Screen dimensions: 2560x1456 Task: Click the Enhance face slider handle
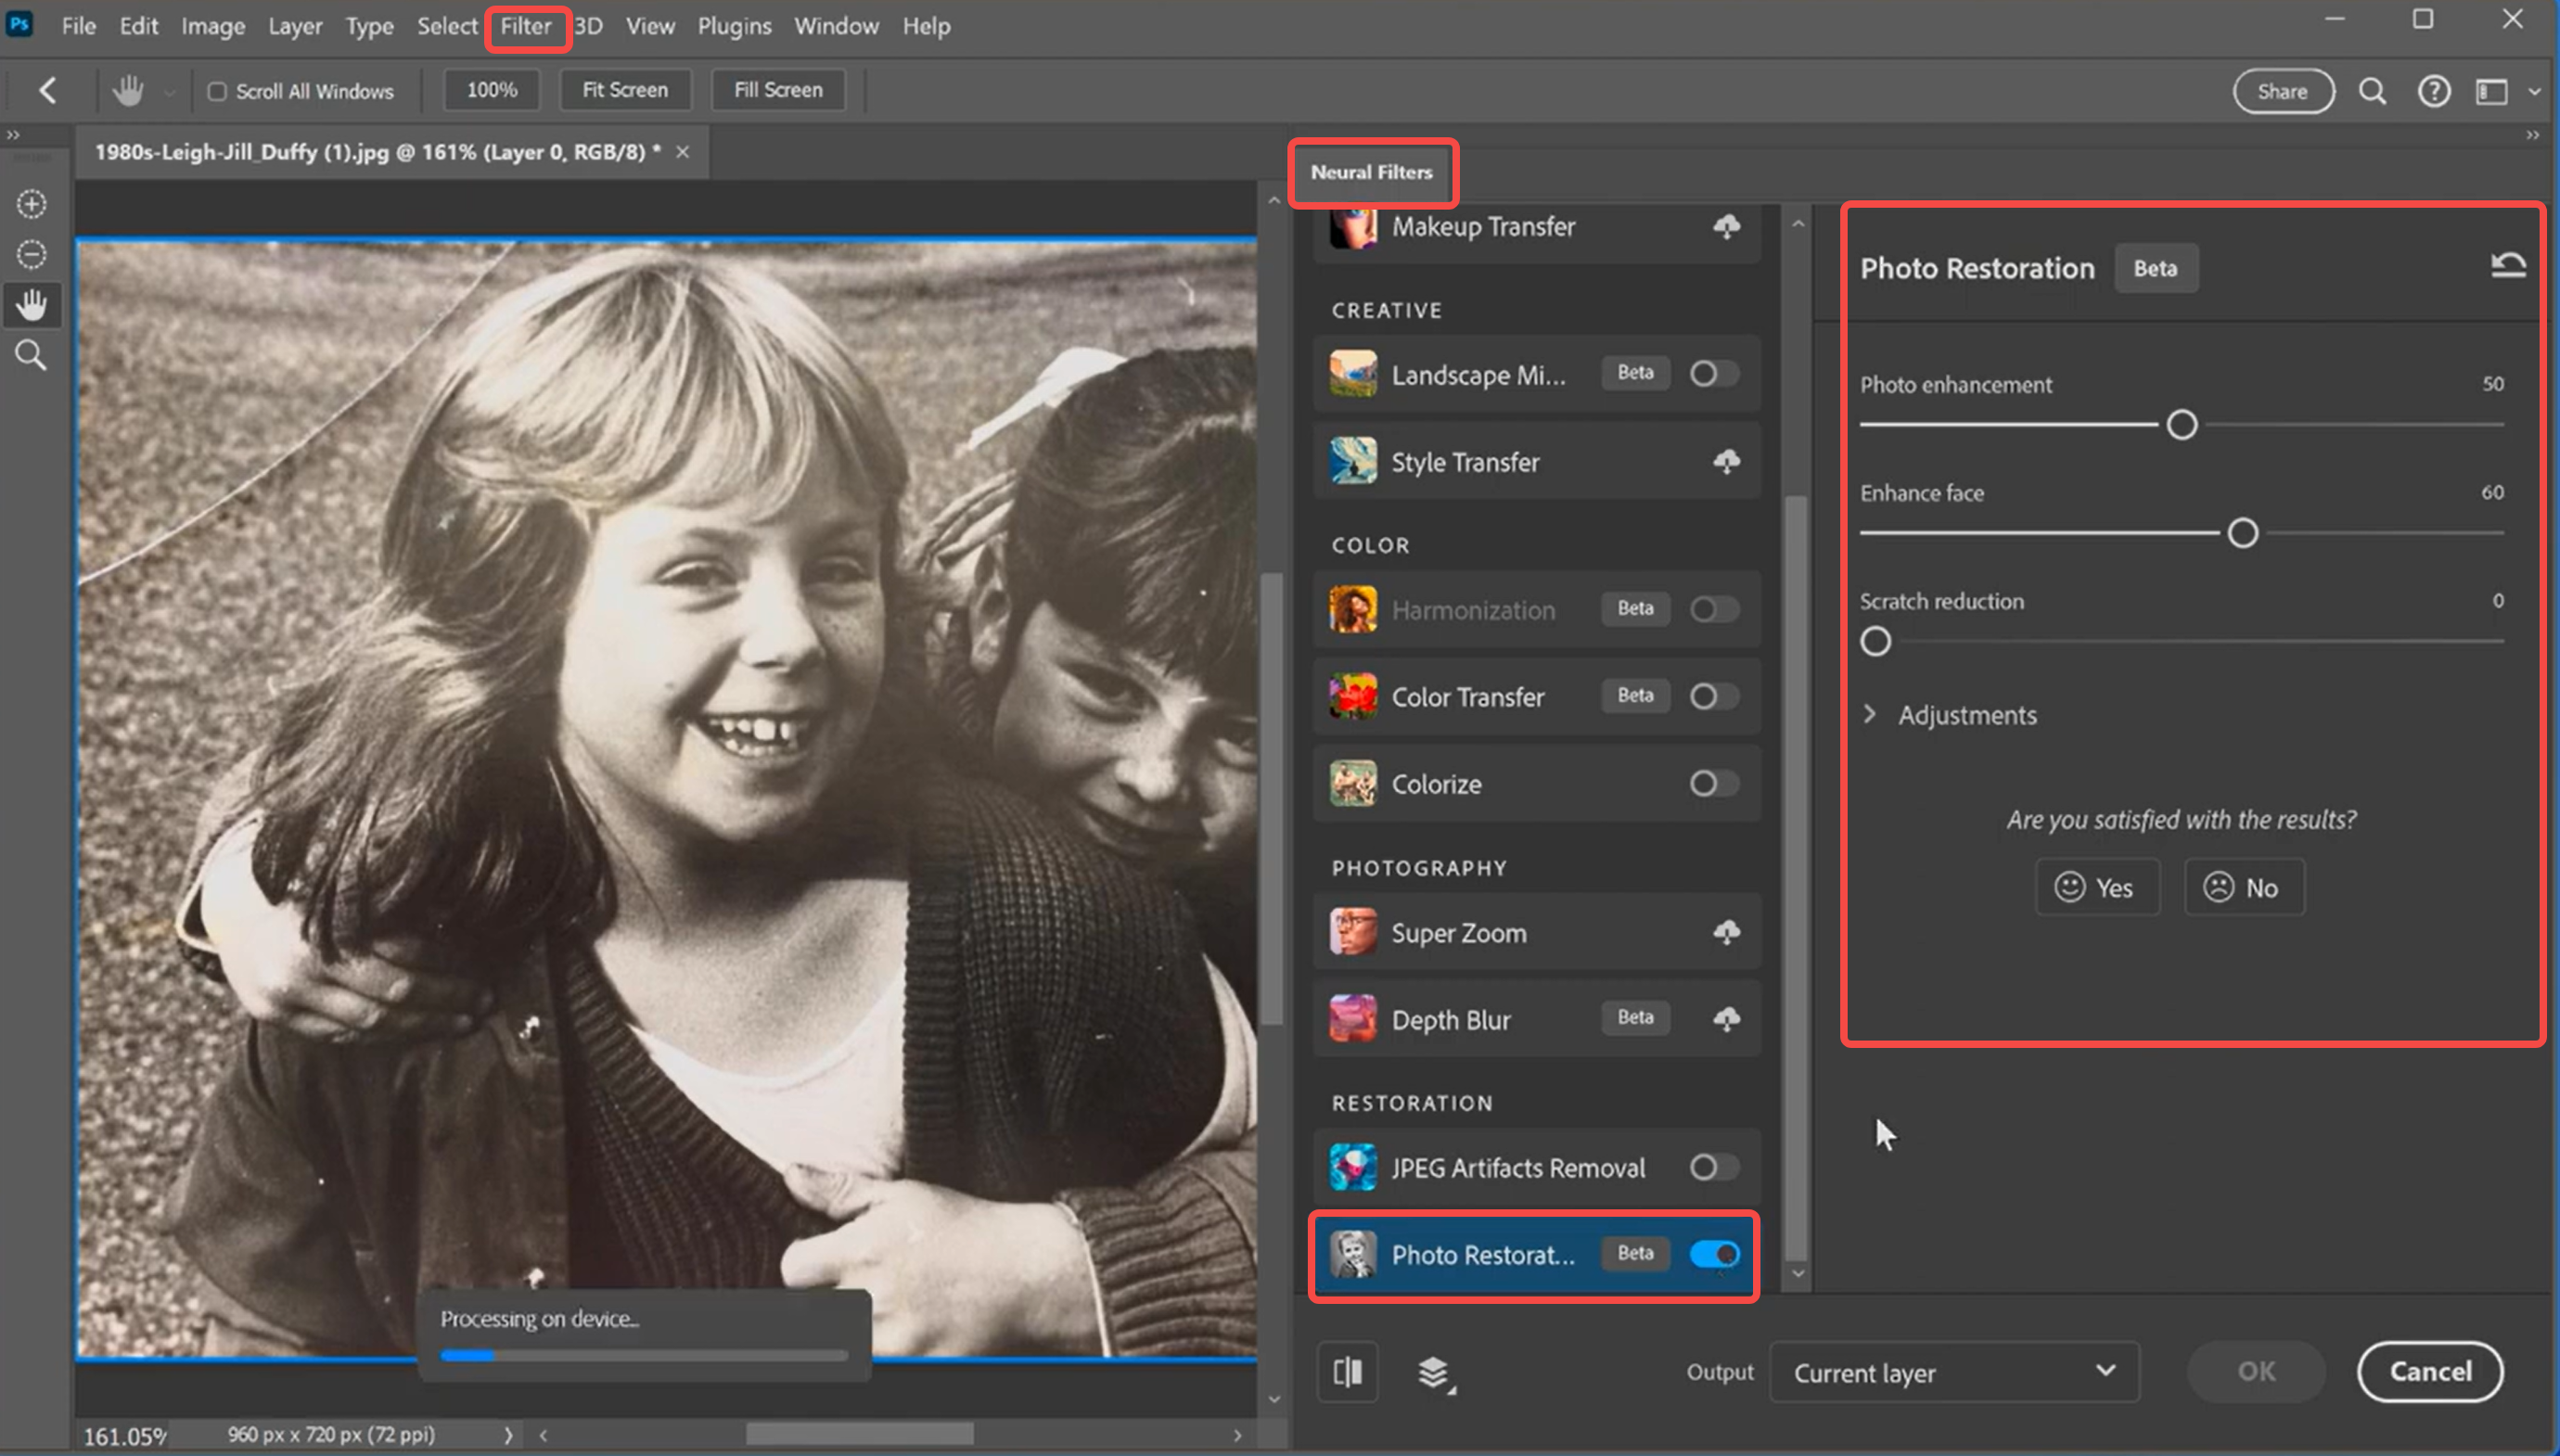(x=2243, y=533)
